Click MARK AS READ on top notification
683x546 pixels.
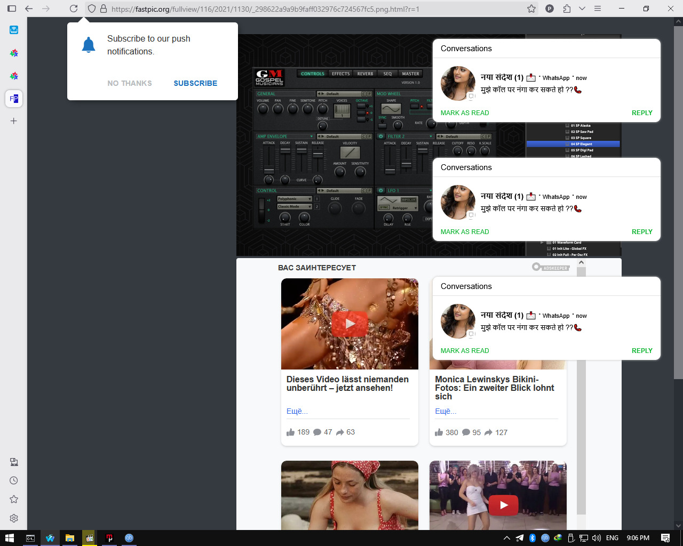click(x=465, y=113)
